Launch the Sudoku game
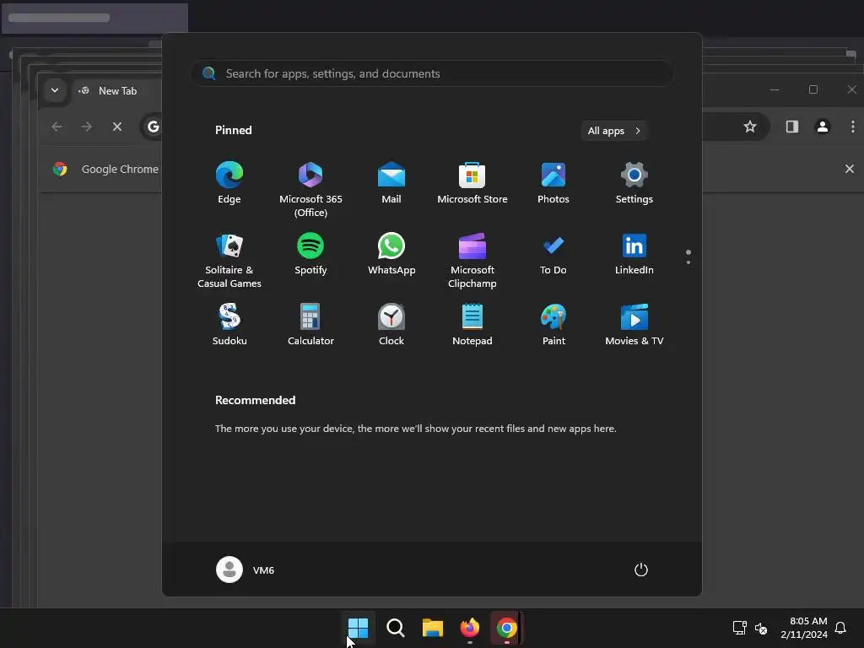864x648 pixels. tap(229, 325)
